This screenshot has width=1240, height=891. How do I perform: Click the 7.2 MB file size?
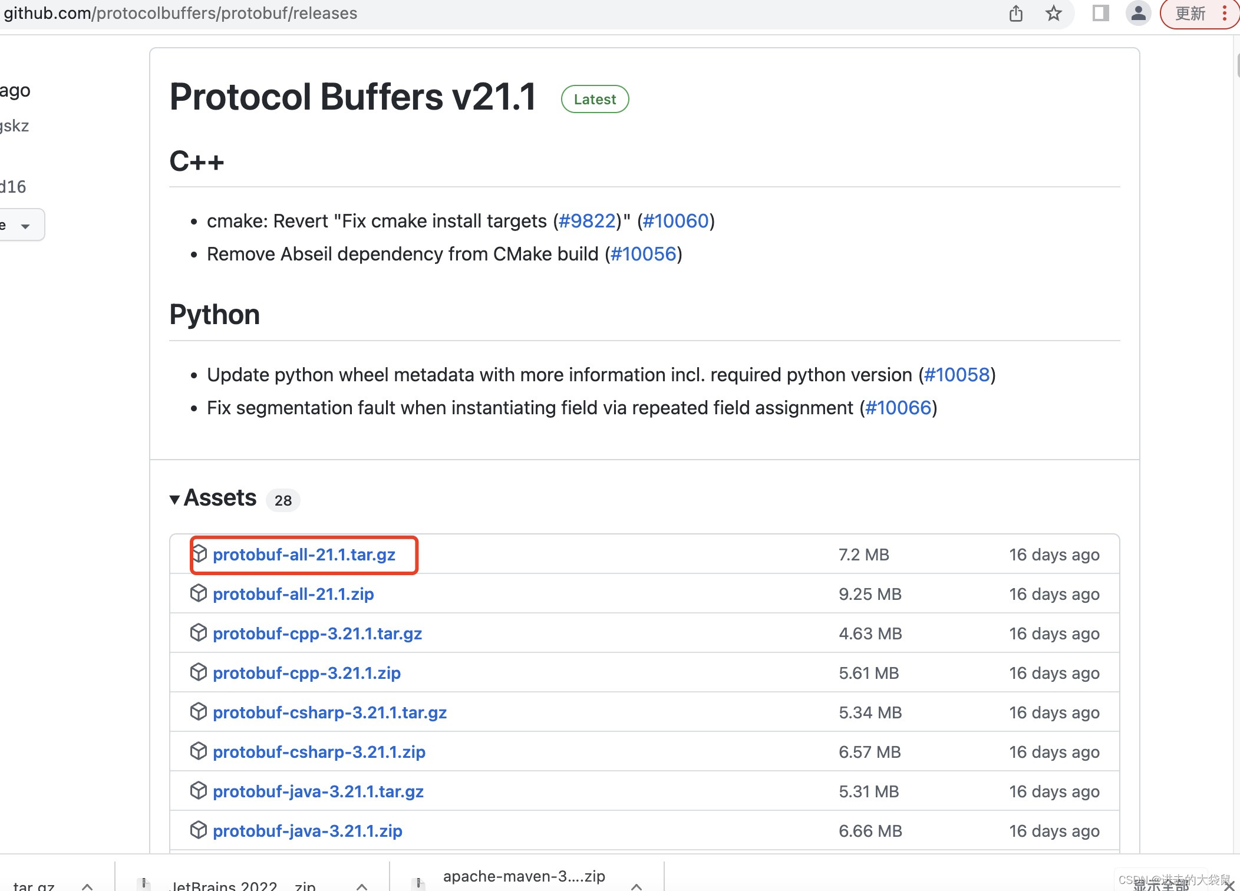coord(863,555)
